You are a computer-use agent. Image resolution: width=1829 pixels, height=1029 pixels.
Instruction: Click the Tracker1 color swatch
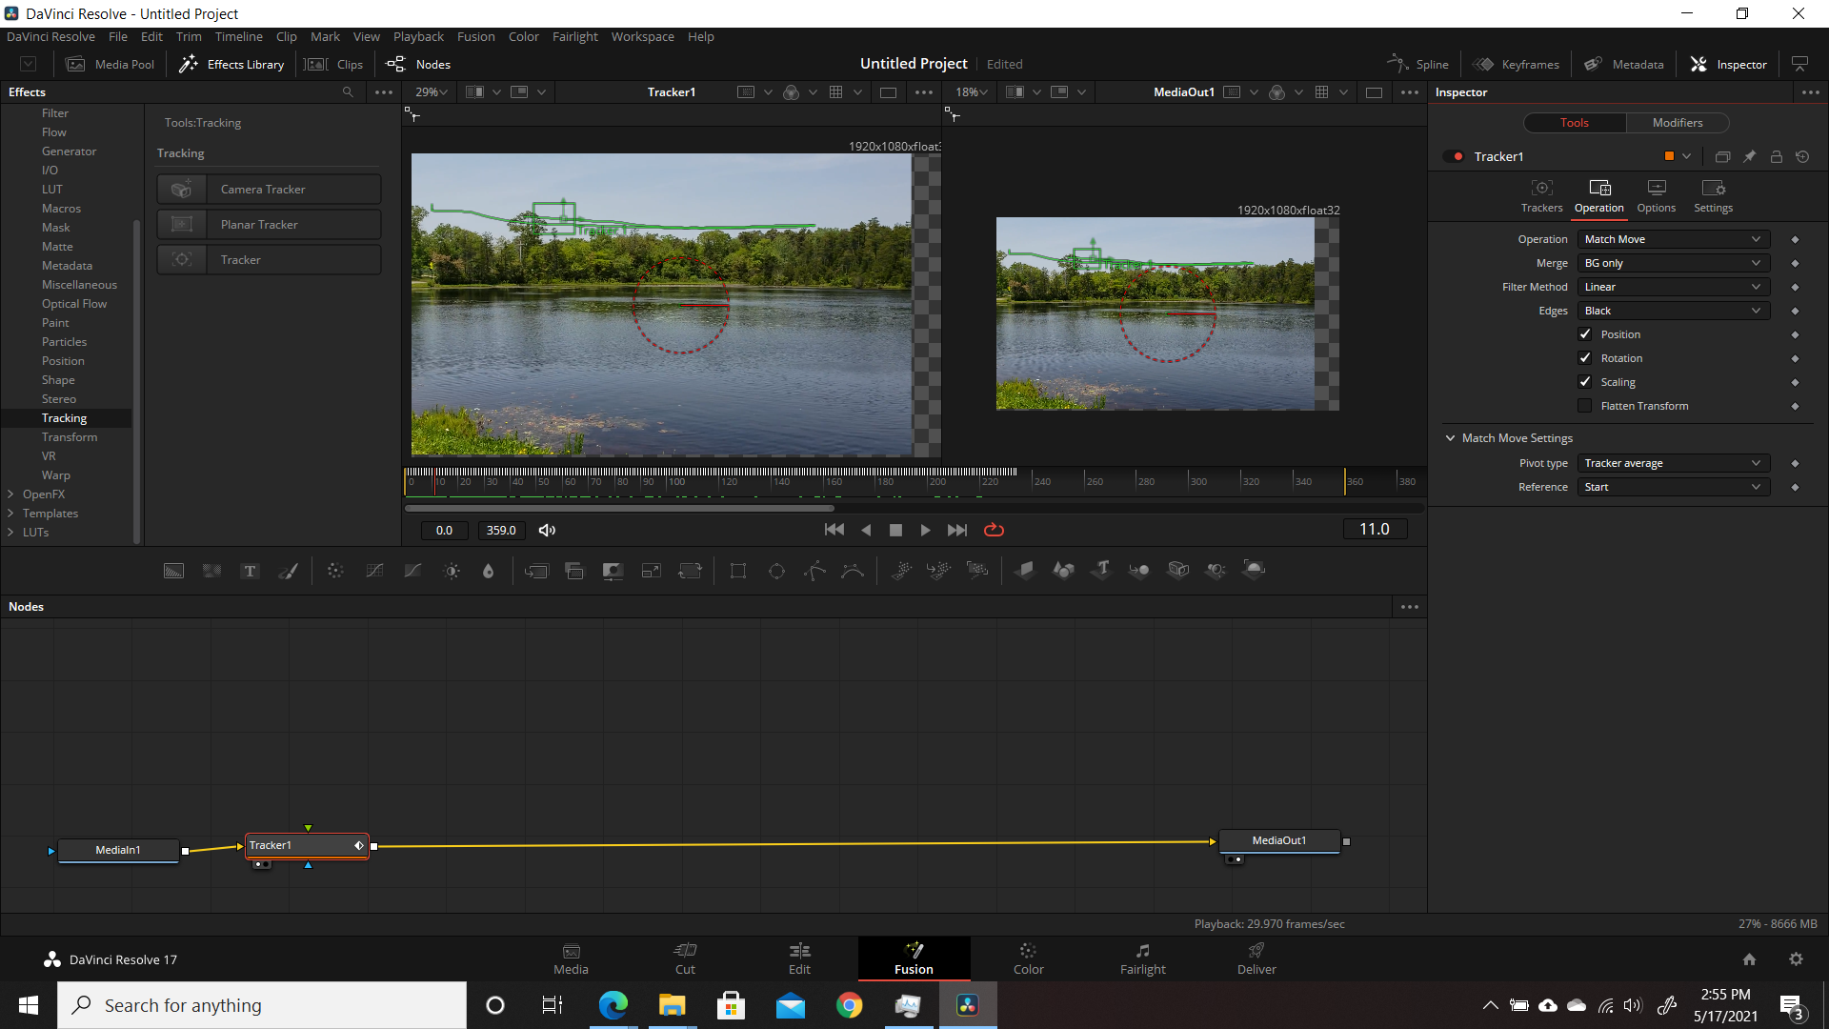(x=1669, y=156)
